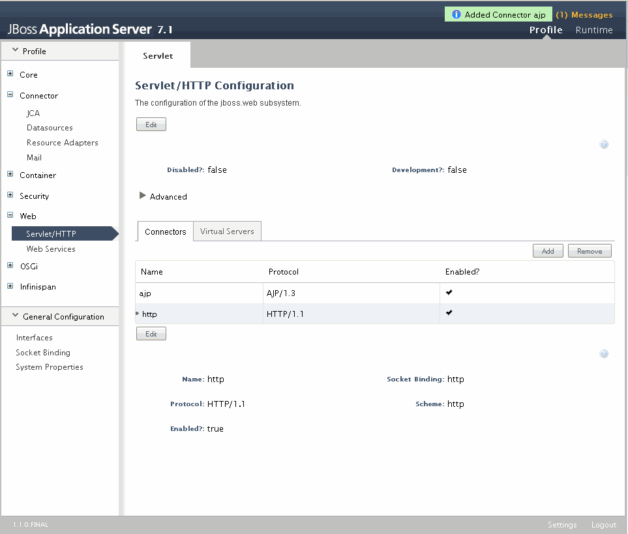Viewport: 628px width, 534px height.
Task: Expand the OSGi tree node
Action: pyautogui.click(x=10, y=265)
